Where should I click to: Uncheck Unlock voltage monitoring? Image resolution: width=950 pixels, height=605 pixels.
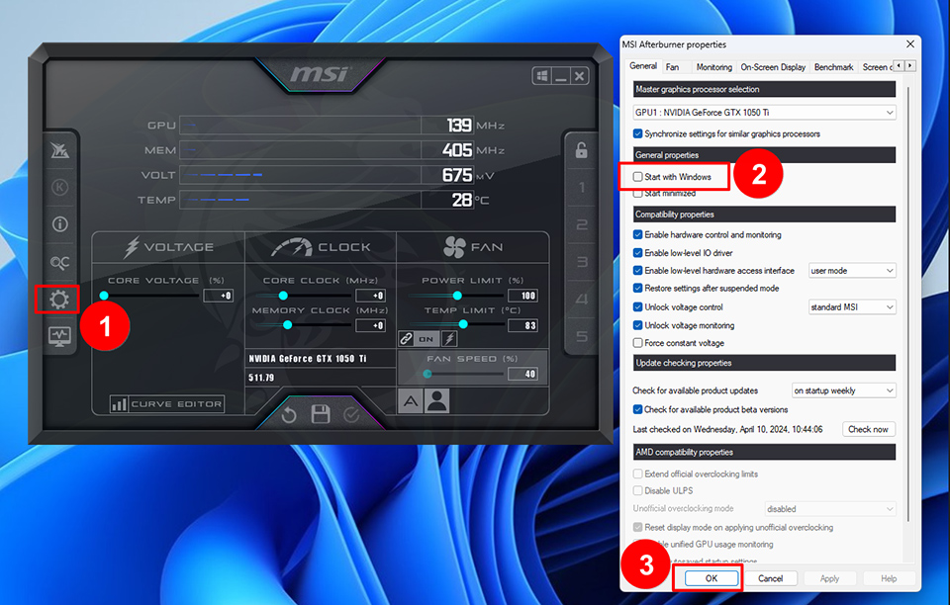pyautogui.click(x=635, y=325)
